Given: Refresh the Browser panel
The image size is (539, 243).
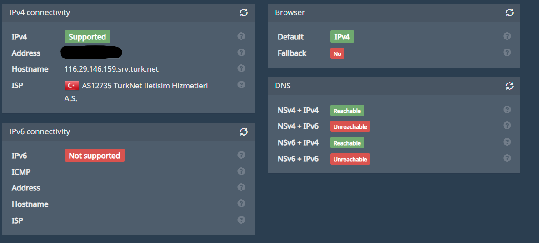Looking at the screenshot, I should click(509, 13).
